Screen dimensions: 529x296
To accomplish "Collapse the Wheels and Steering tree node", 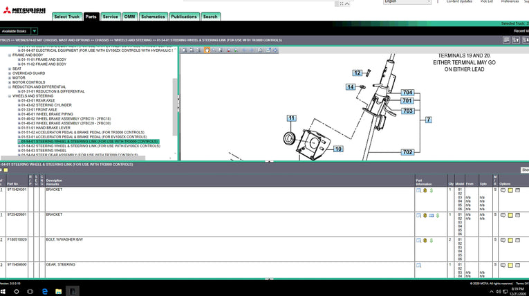I will click(x=10, y=96).
